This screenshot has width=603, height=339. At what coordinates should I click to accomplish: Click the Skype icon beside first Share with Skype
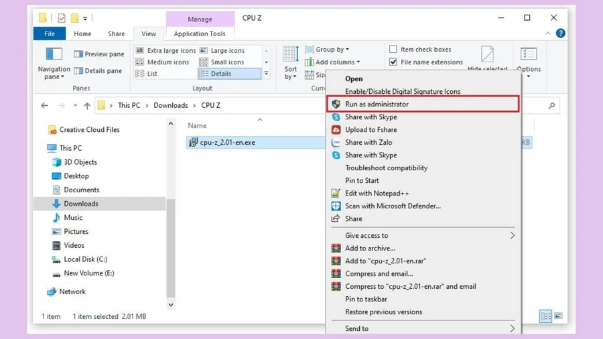pos(336,117)
